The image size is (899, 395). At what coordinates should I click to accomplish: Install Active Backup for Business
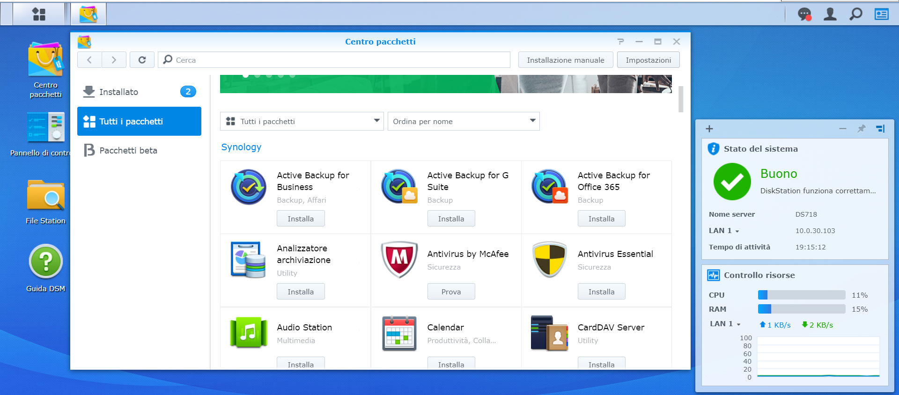point(301,219)
